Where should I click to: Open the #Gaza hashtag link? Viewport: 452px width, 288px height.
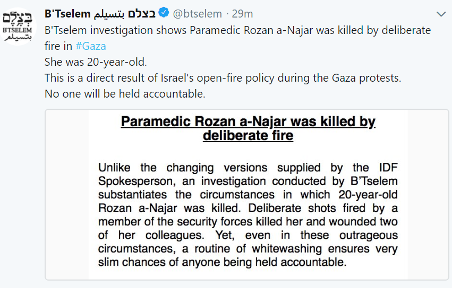[x=90, y=46]
